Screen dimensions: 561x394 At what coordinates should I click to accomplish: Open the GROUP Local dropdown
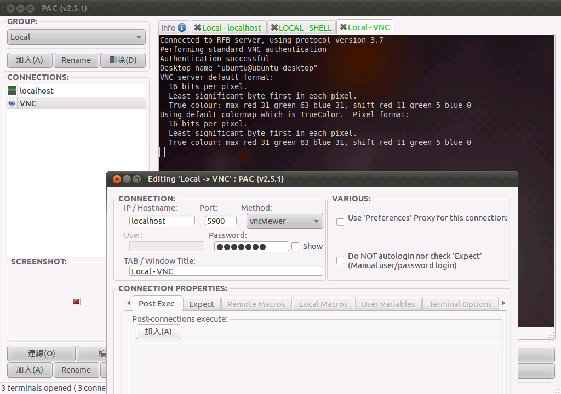tap(76, 37)
